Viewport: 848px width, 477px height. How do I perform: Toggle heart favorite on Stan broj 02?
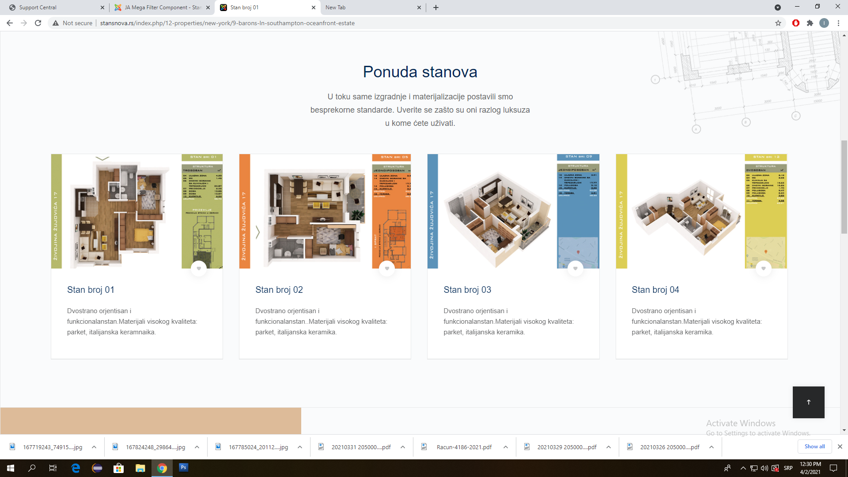coord(387,268)
